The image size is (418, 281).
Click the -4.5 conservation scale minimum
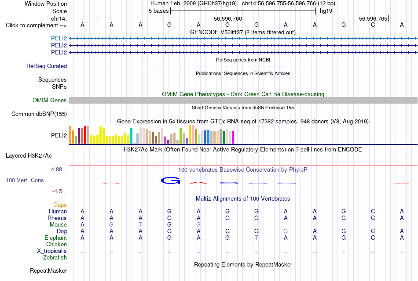[x=57, y=191]
